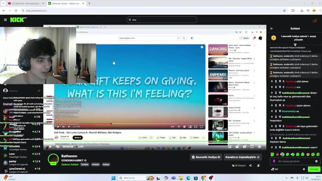Collapse the Sohbet chat panel

point(271,28)
